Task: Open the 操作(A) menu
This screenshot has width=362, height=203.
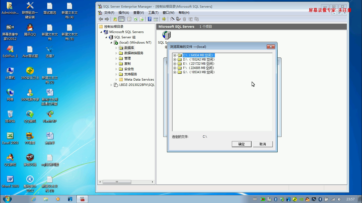Action: coord(124,13)
